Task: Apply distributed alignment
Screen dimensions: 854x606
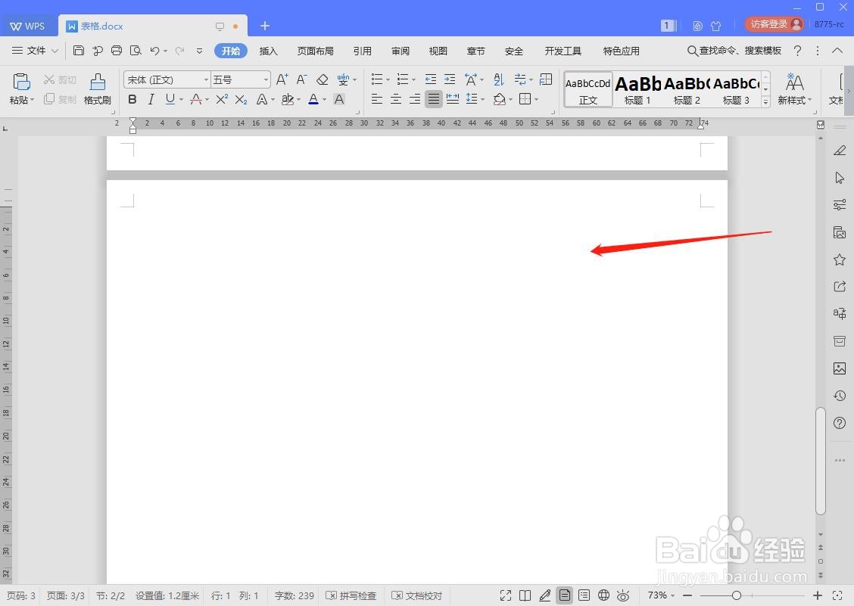Action: click(453, 98)
